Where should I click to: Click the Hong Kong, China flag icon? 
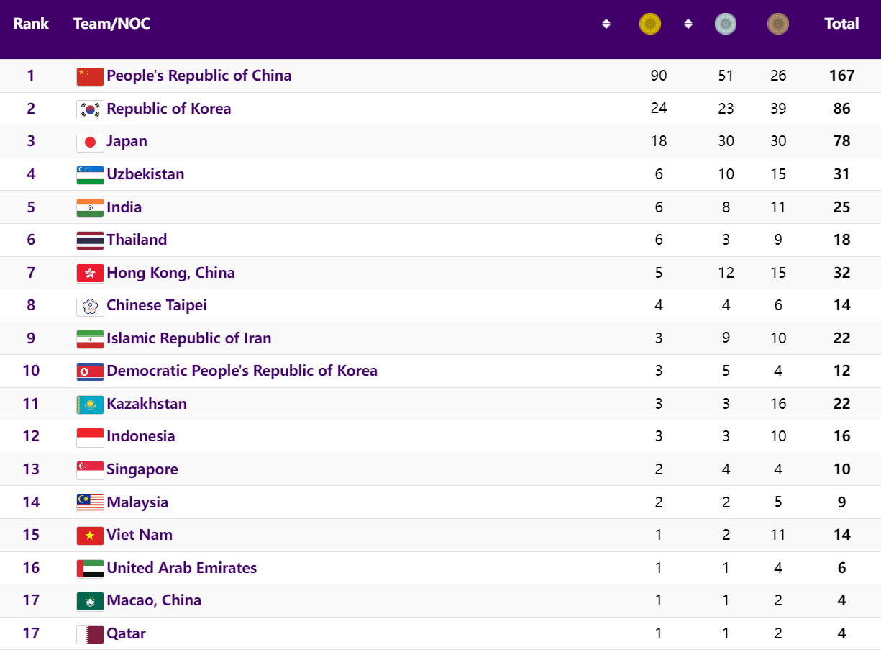click(x=90, y=274)
